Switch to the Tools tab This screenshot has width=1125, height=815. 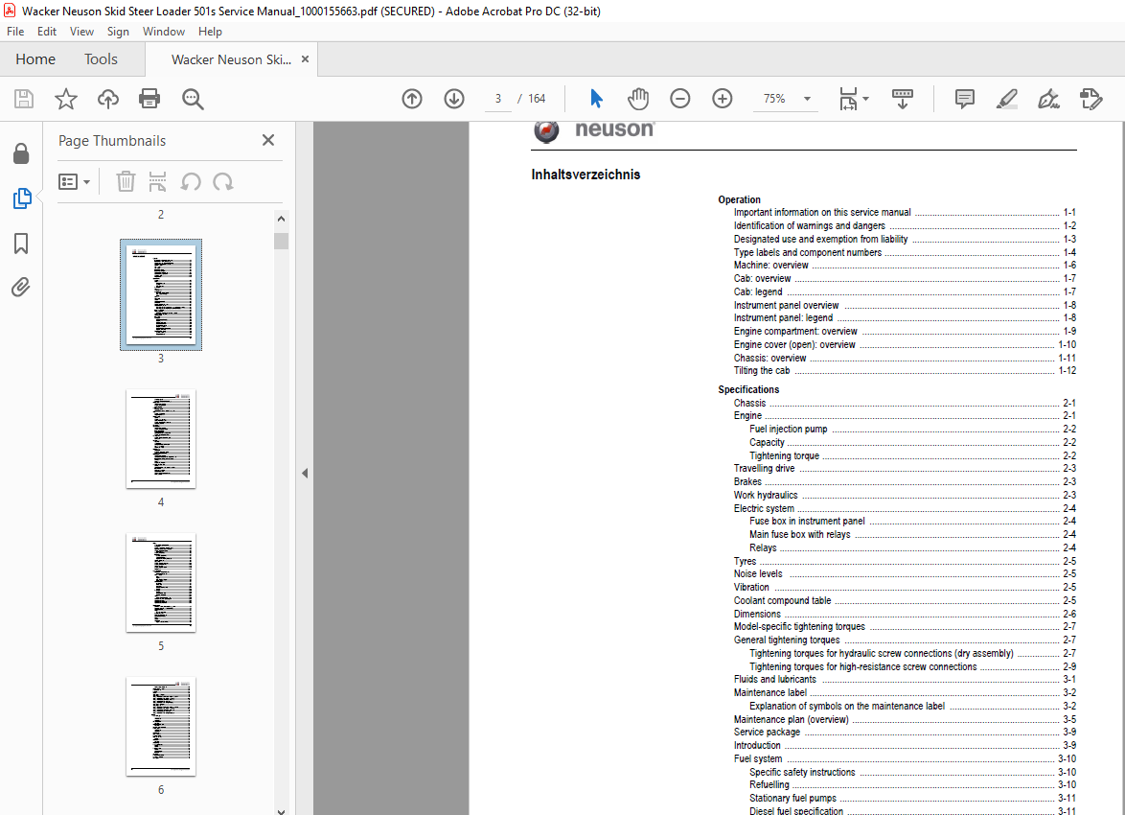coord(101,58)
